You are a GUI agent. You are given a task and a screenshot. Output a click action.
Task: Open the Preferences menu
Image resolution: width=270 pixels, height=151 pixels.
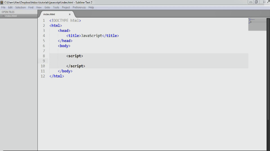click(79, 7)
